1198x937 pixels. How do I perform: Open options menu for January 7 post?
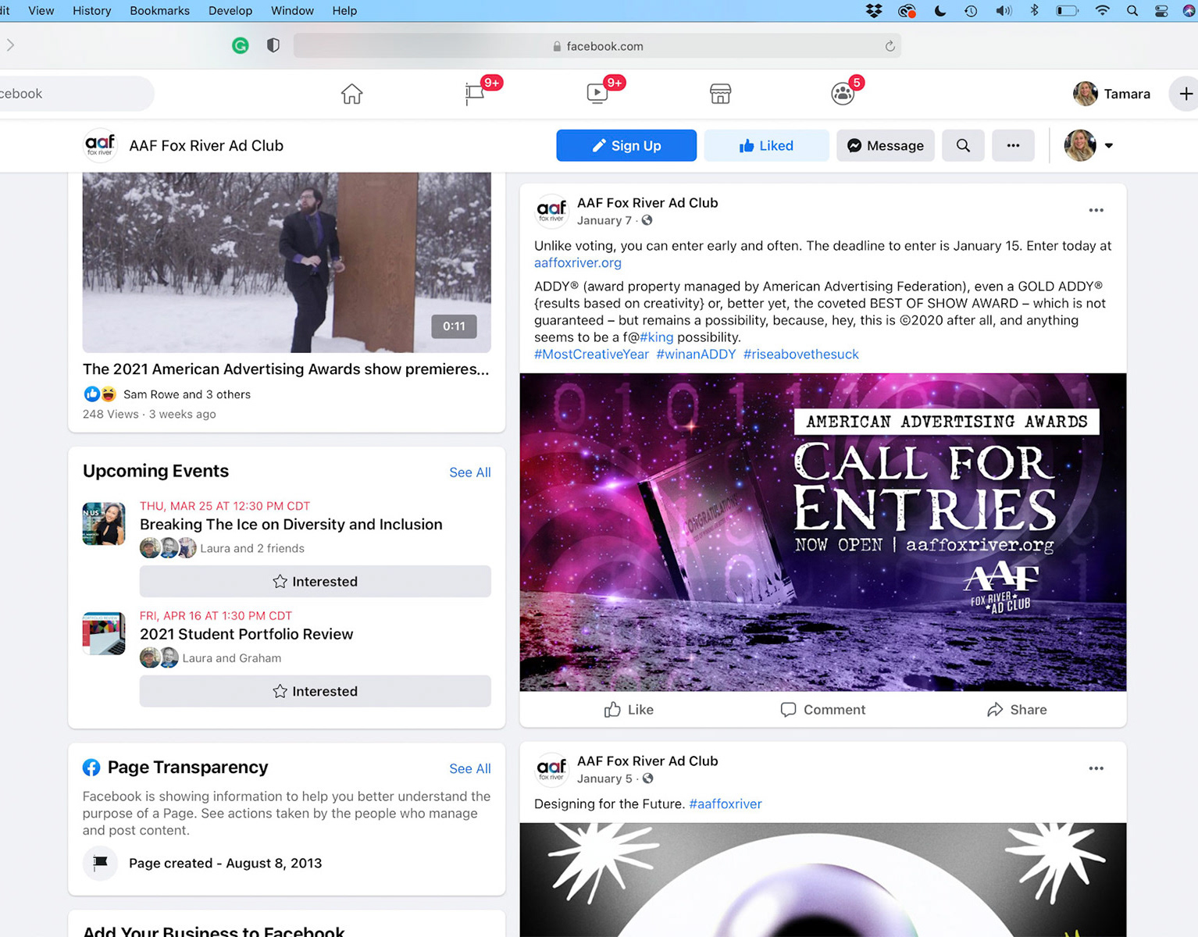pyautogui.click(x=1096, y=210)
